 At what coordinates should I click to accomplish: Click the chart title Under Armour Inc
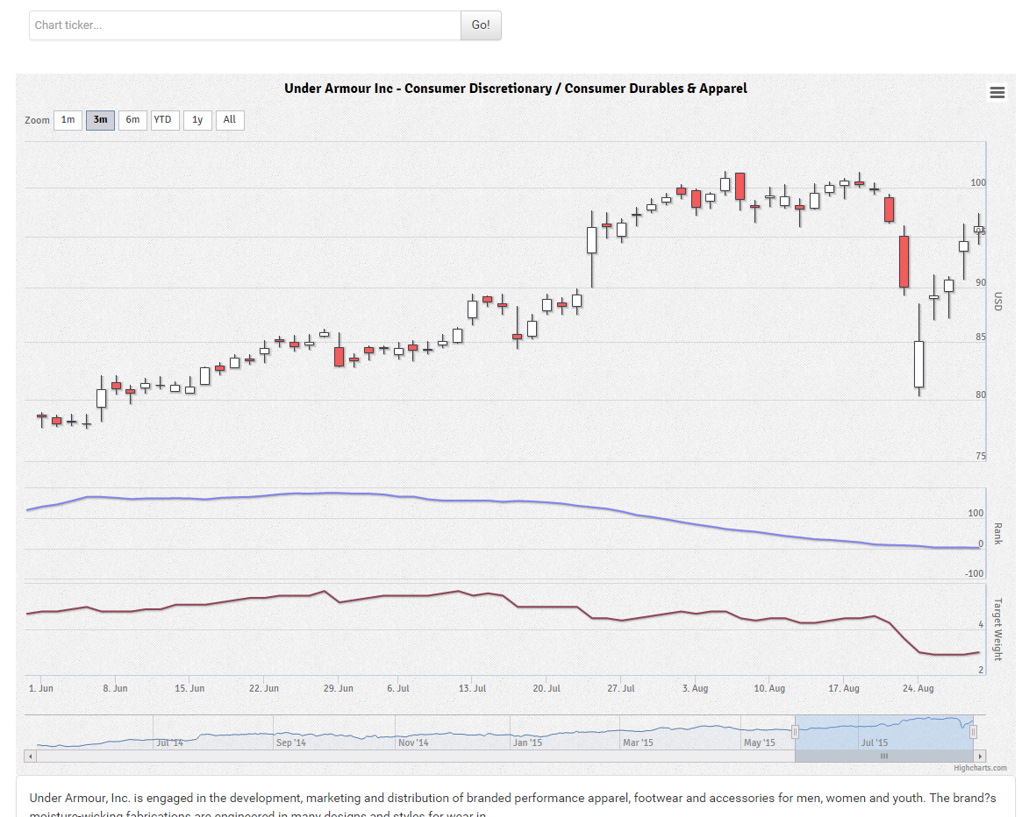point(516,89)
